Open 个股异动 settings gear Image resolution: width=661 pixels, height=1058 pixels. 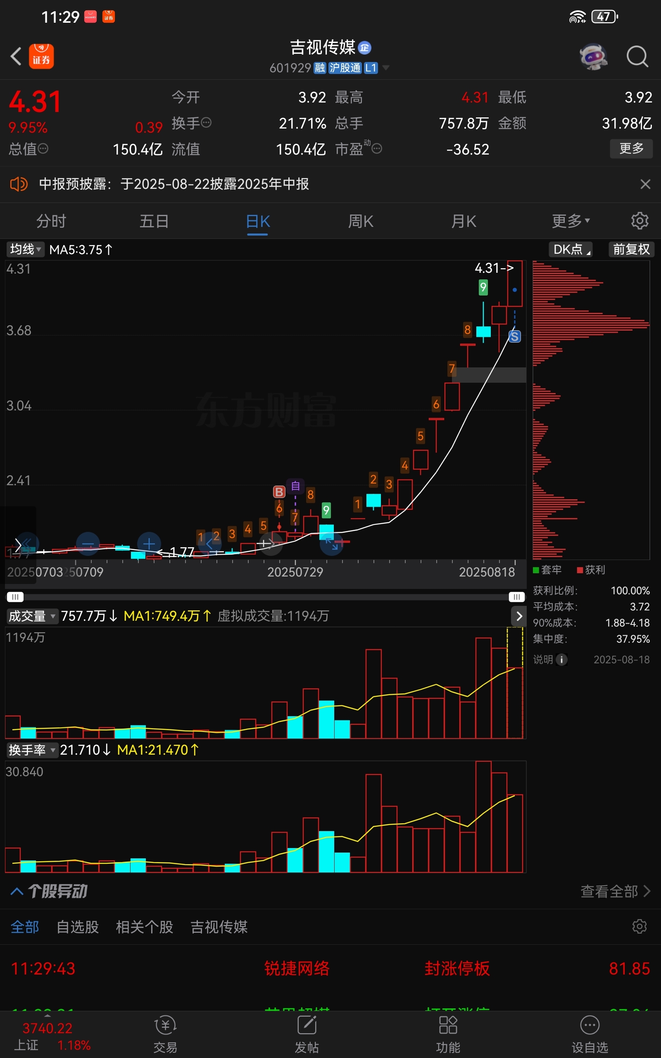[640, 927]
